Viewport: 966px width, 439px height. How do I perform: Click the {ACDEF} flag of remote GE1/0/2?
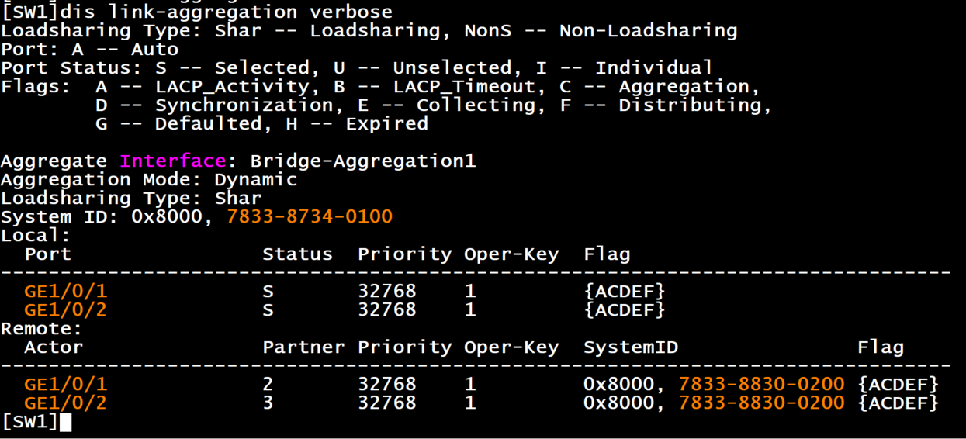(x=898, y=403)
